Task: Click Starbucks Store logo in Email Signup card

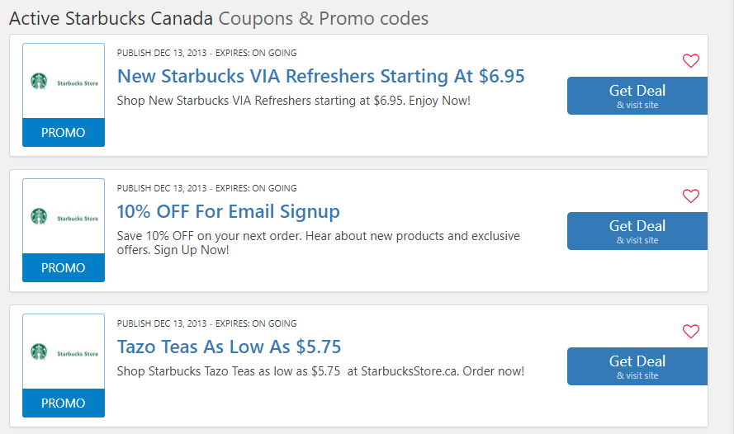Action: 64,216
